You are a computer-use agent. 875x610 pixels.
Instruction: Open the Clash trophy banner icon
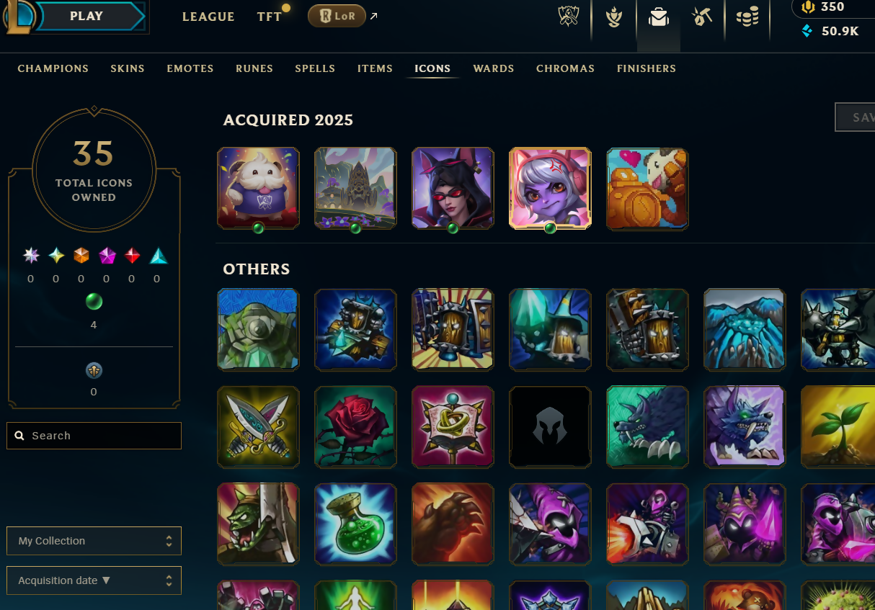(569, 17)
